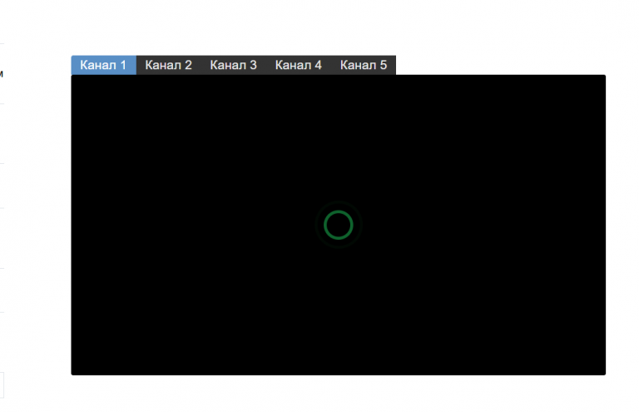Switch to the Канал 1 tab
The width and height of the screenshot is (639, 412).
[x=103, y=65]
